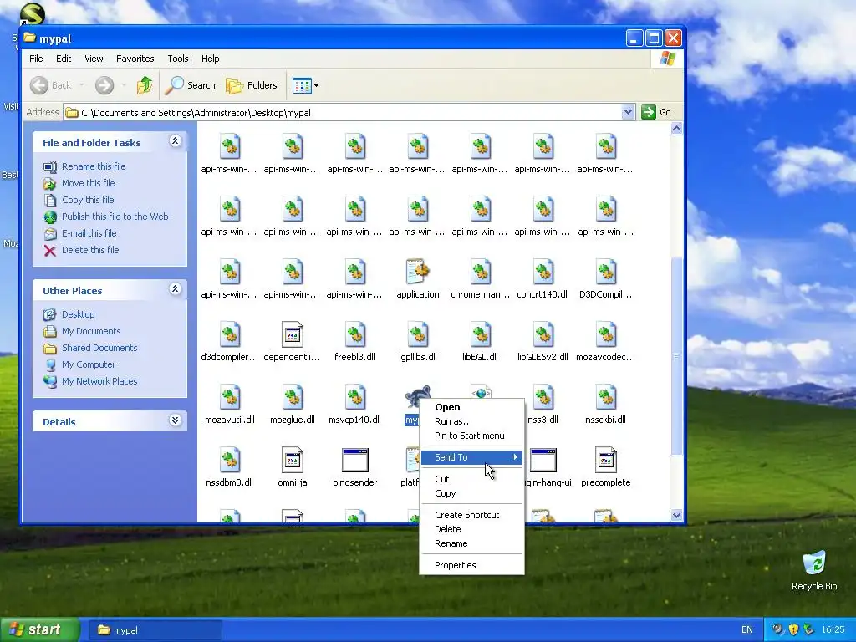Select the freebl3.dll file icon
Screen dimensions: 856x642
tap(354, 334)
